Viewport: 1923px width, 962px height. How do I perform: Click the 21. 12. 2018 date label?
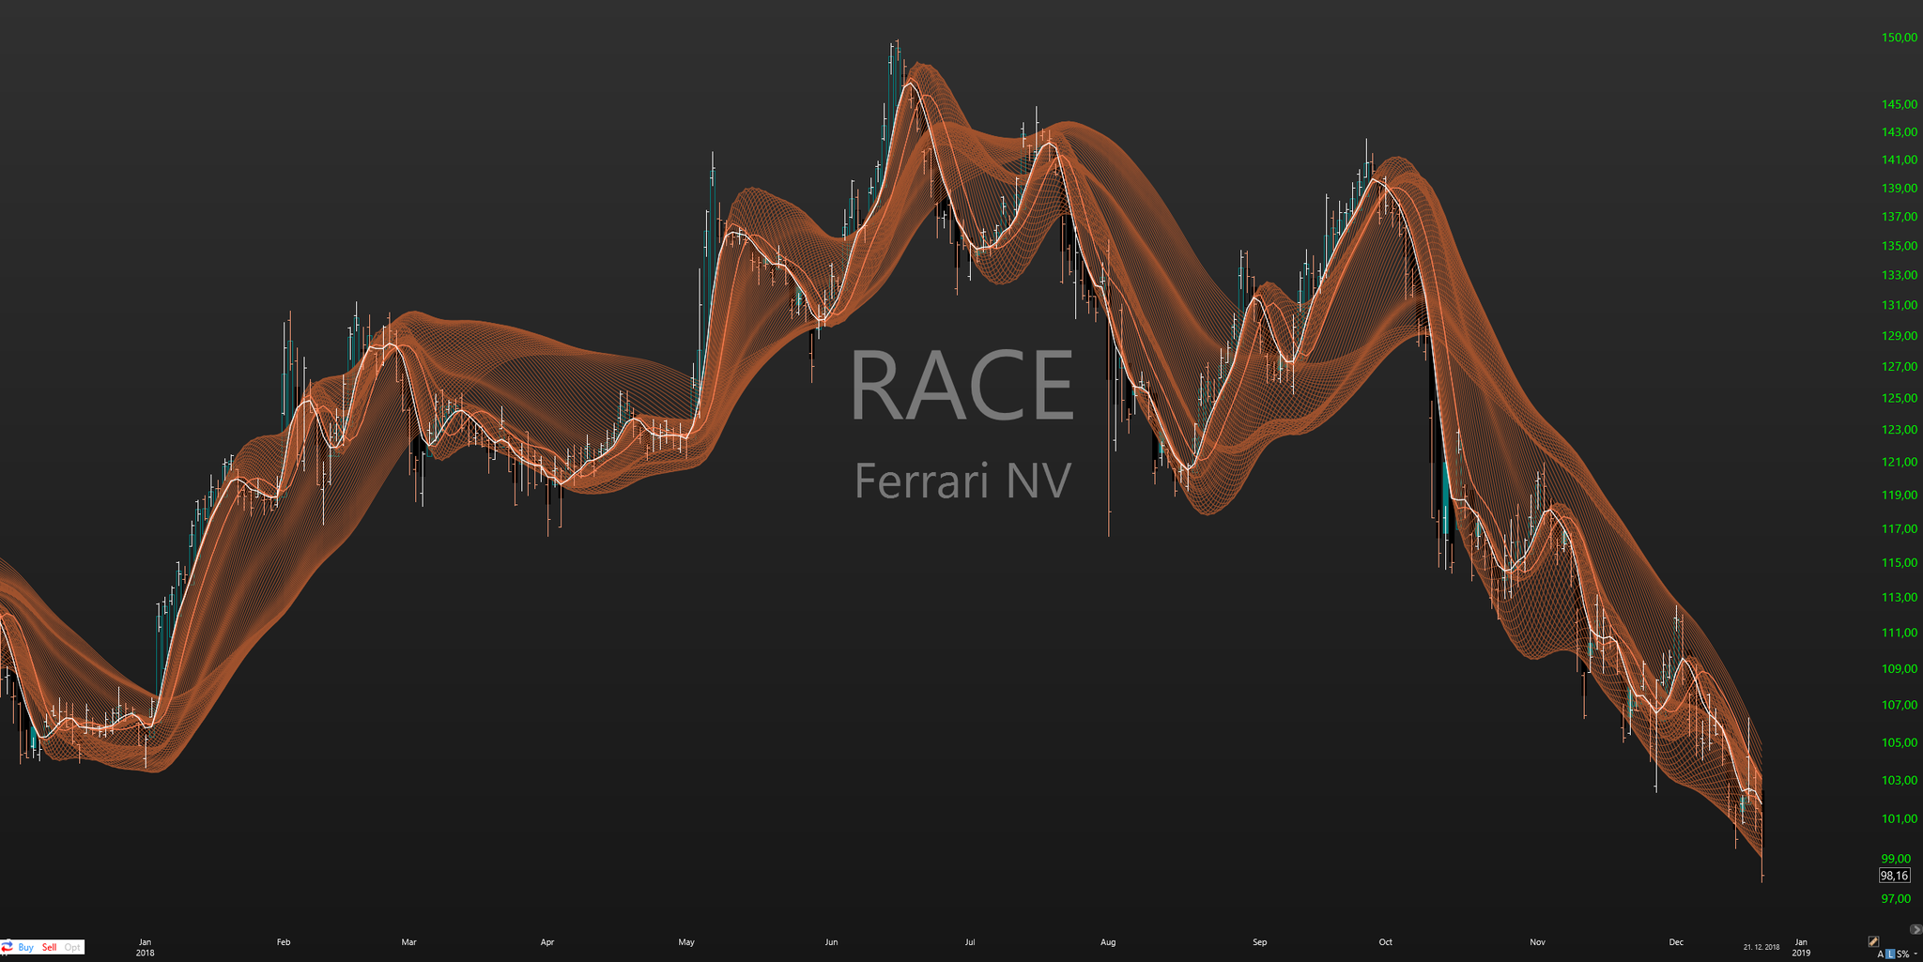(1761, 947)
